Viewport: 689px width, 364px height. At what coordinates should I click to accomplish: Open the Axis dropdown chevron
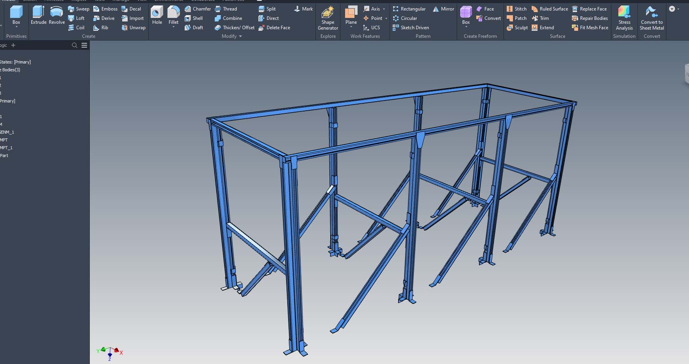[385, 9]
